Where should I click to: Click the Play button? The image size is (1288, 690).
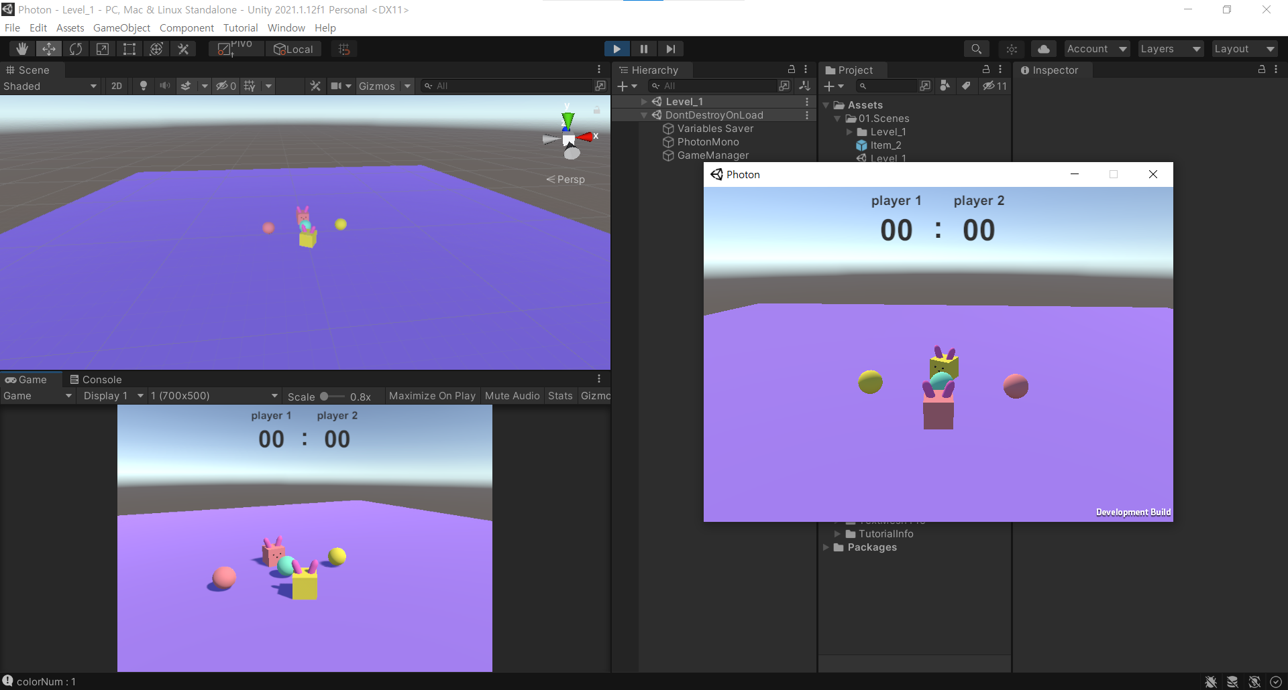click(616, 49)
